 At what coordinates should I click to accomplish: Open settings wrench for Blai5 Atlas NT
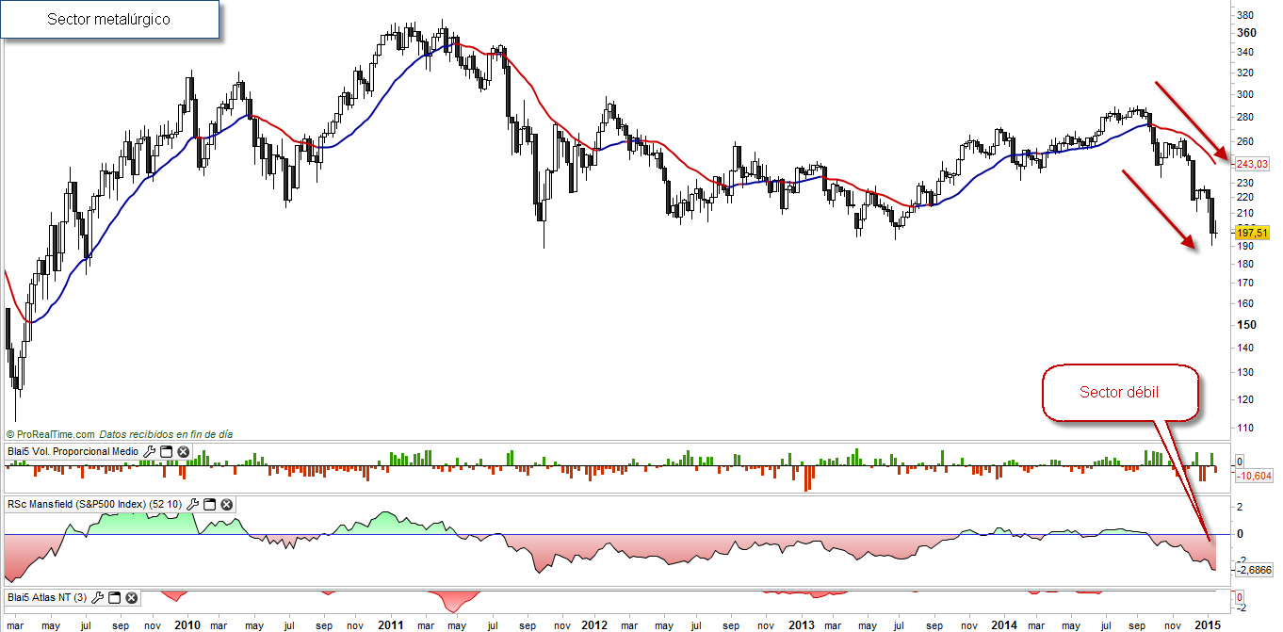[97, 597]
